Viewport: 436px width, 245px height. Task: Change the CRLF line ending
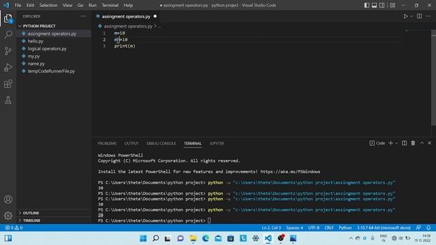(x=329, y=227)
